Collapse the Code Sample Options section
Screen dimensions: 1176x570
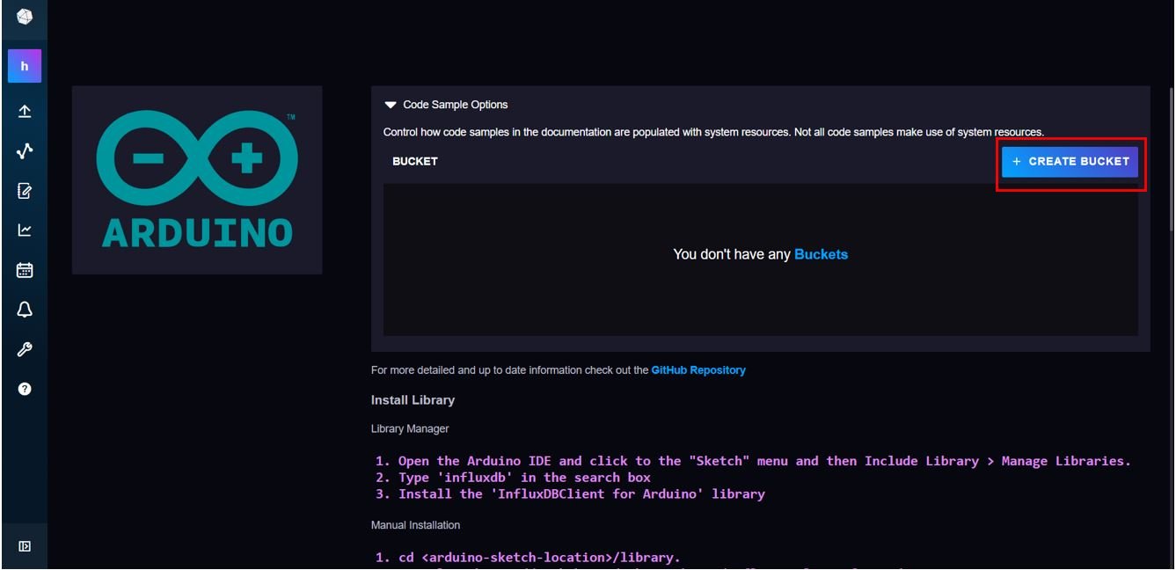point(447,105)
